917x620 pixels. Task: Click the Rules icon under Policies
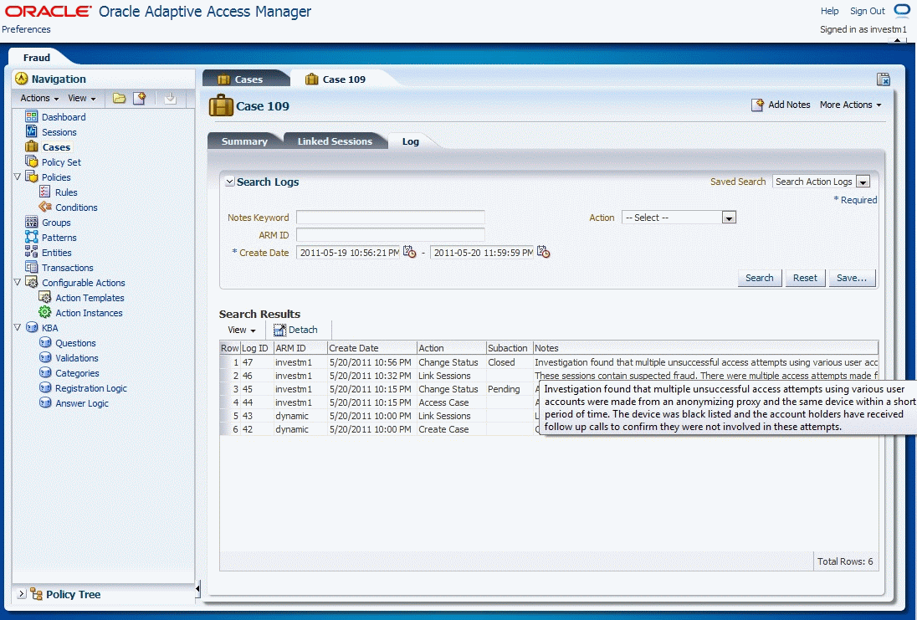[46, 192]
